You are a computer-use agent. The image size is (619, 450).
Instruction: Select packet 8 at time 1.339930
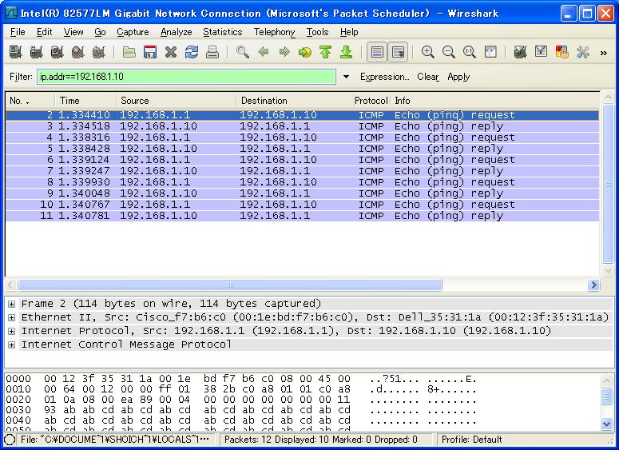coord(303,182)
